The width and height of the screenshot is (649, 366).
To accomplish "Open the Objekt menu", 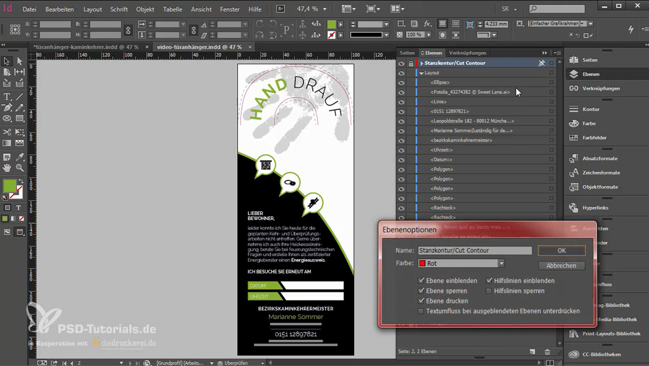I will 145,9.
